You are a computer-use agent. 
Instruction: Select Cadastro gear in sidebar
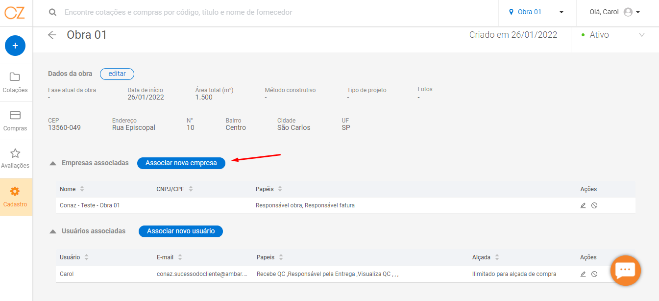15,197
